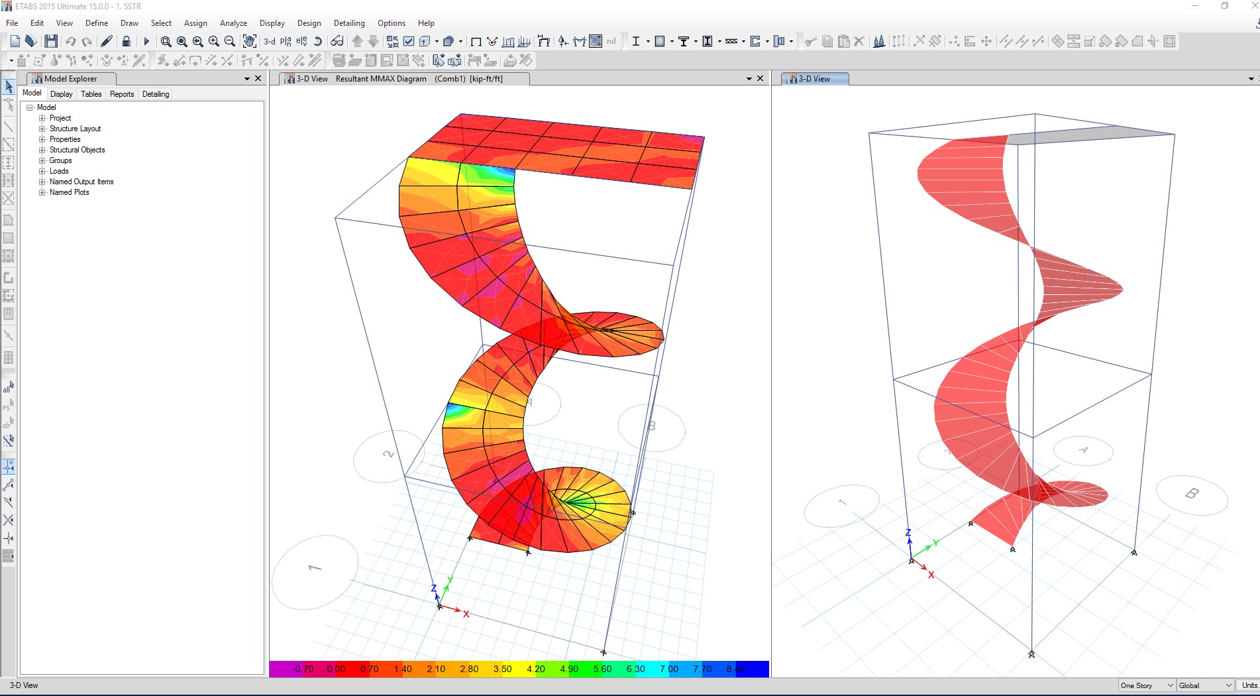Activate the Pan hand tool
This screenshot has height=696, width=1260.
[249, 41]
